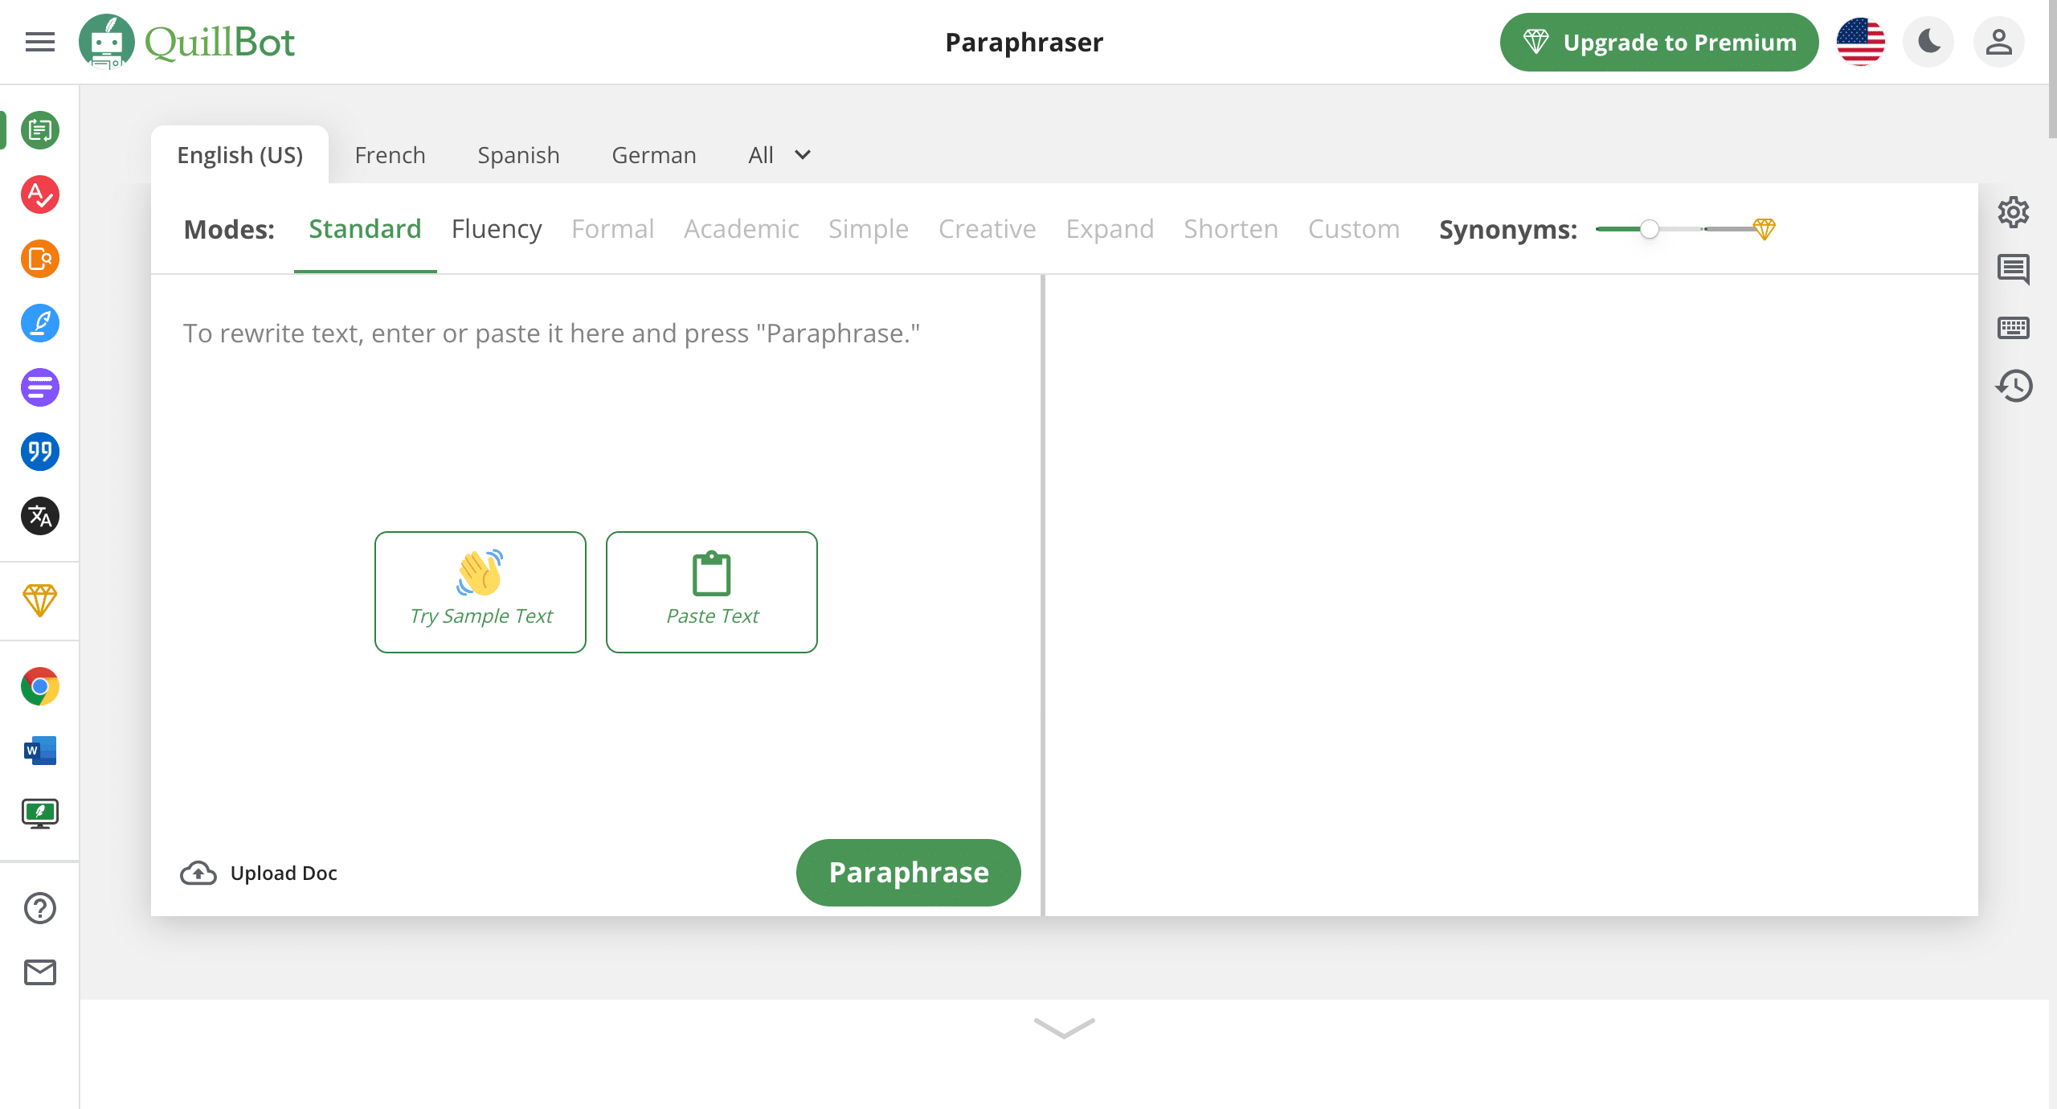Click the Paste Text button
Viewport: 2057px width, 1109px height.
tap(711, 590)
